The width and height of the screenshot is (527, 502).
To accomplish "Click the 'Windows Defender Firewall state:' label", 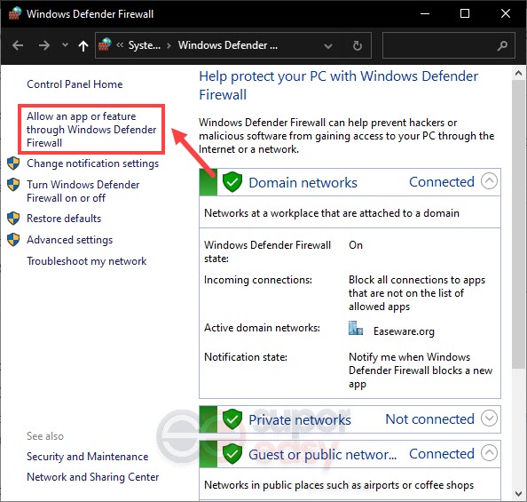I will [267, 251].
